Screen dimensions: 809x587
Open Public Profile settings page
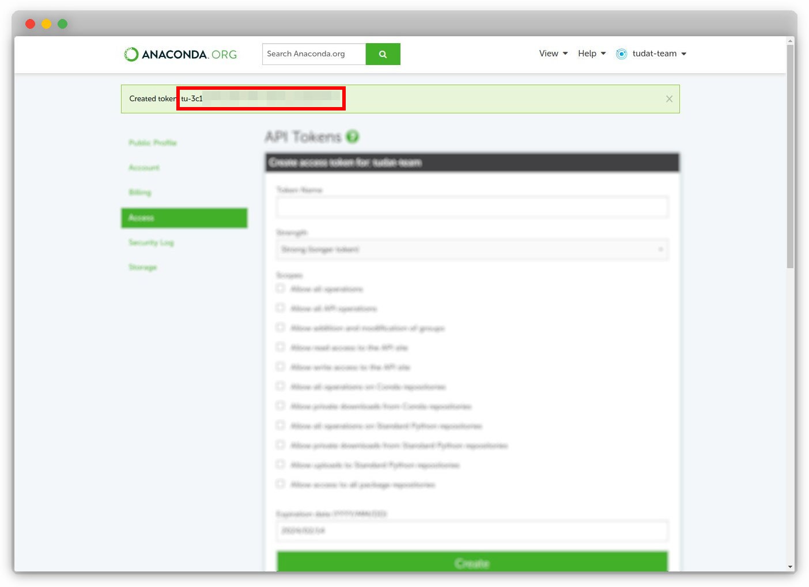tap(153, 143)
